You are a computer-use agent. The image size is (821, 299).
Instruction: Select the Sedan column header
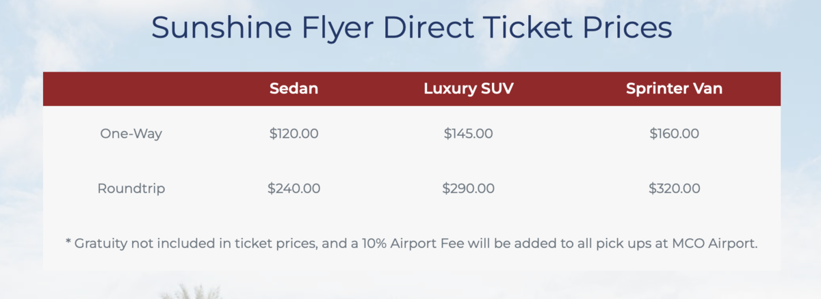click(294, 89)
